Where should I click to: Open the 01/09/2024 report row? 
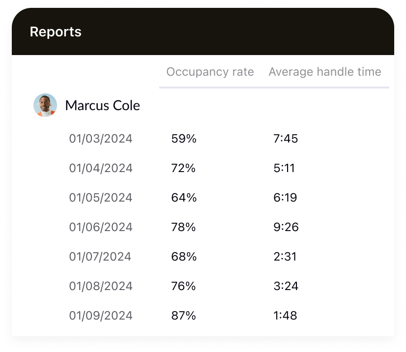101,316
